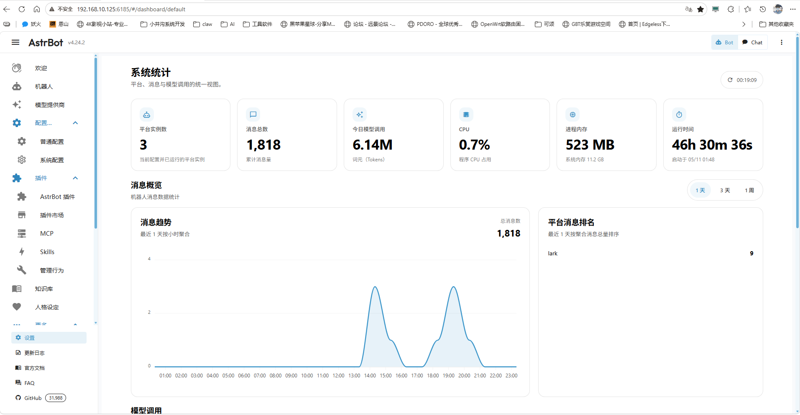This screenshot has height=415, width=800.
Task: Click the 进程内存 memory card icon
Action: tap(573, 115)
